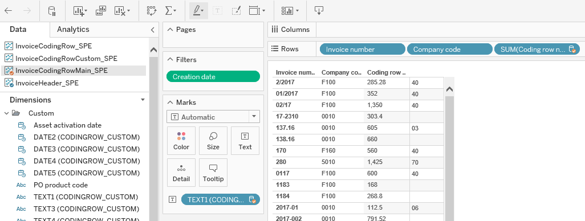Click the TEXT1 pill on Marks card
The height and width of the screenshot is (221, 585).
pyautogui.click(x=221, y=199)
